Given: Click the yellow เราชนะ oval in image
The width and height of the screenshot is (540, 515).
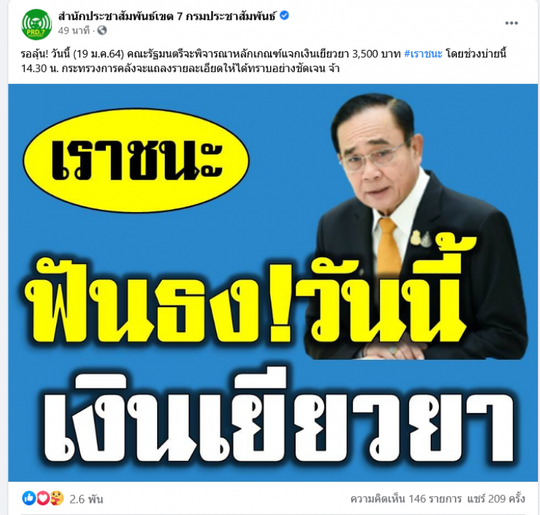Looking at the screenshot, I should click(x=136, y=161).
